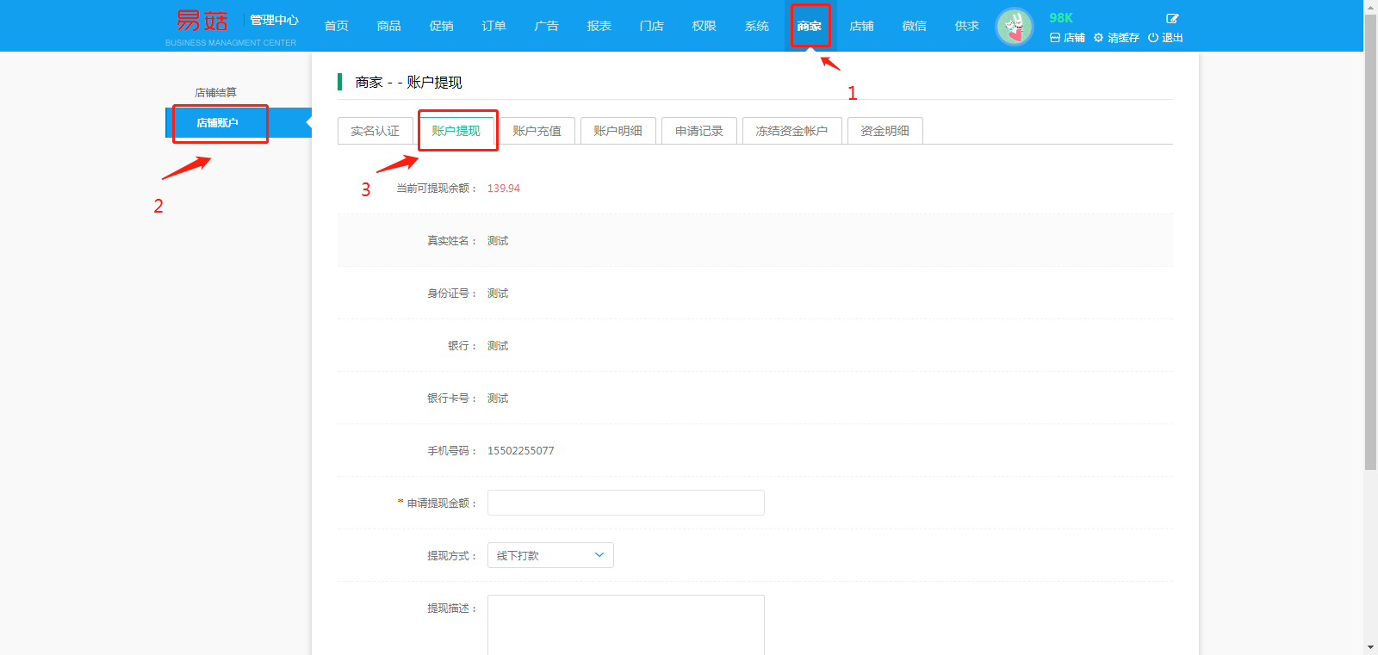1378x655 pixels.
Task: Open the user avatar profile picture
Action: pyautogui.click(x=1015, y=27)
